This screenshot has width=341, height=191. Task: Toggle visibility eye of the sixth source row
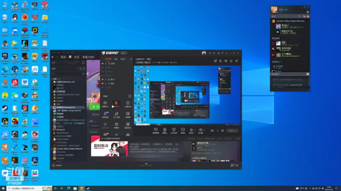pyautogui.click(x=103, y=83)
